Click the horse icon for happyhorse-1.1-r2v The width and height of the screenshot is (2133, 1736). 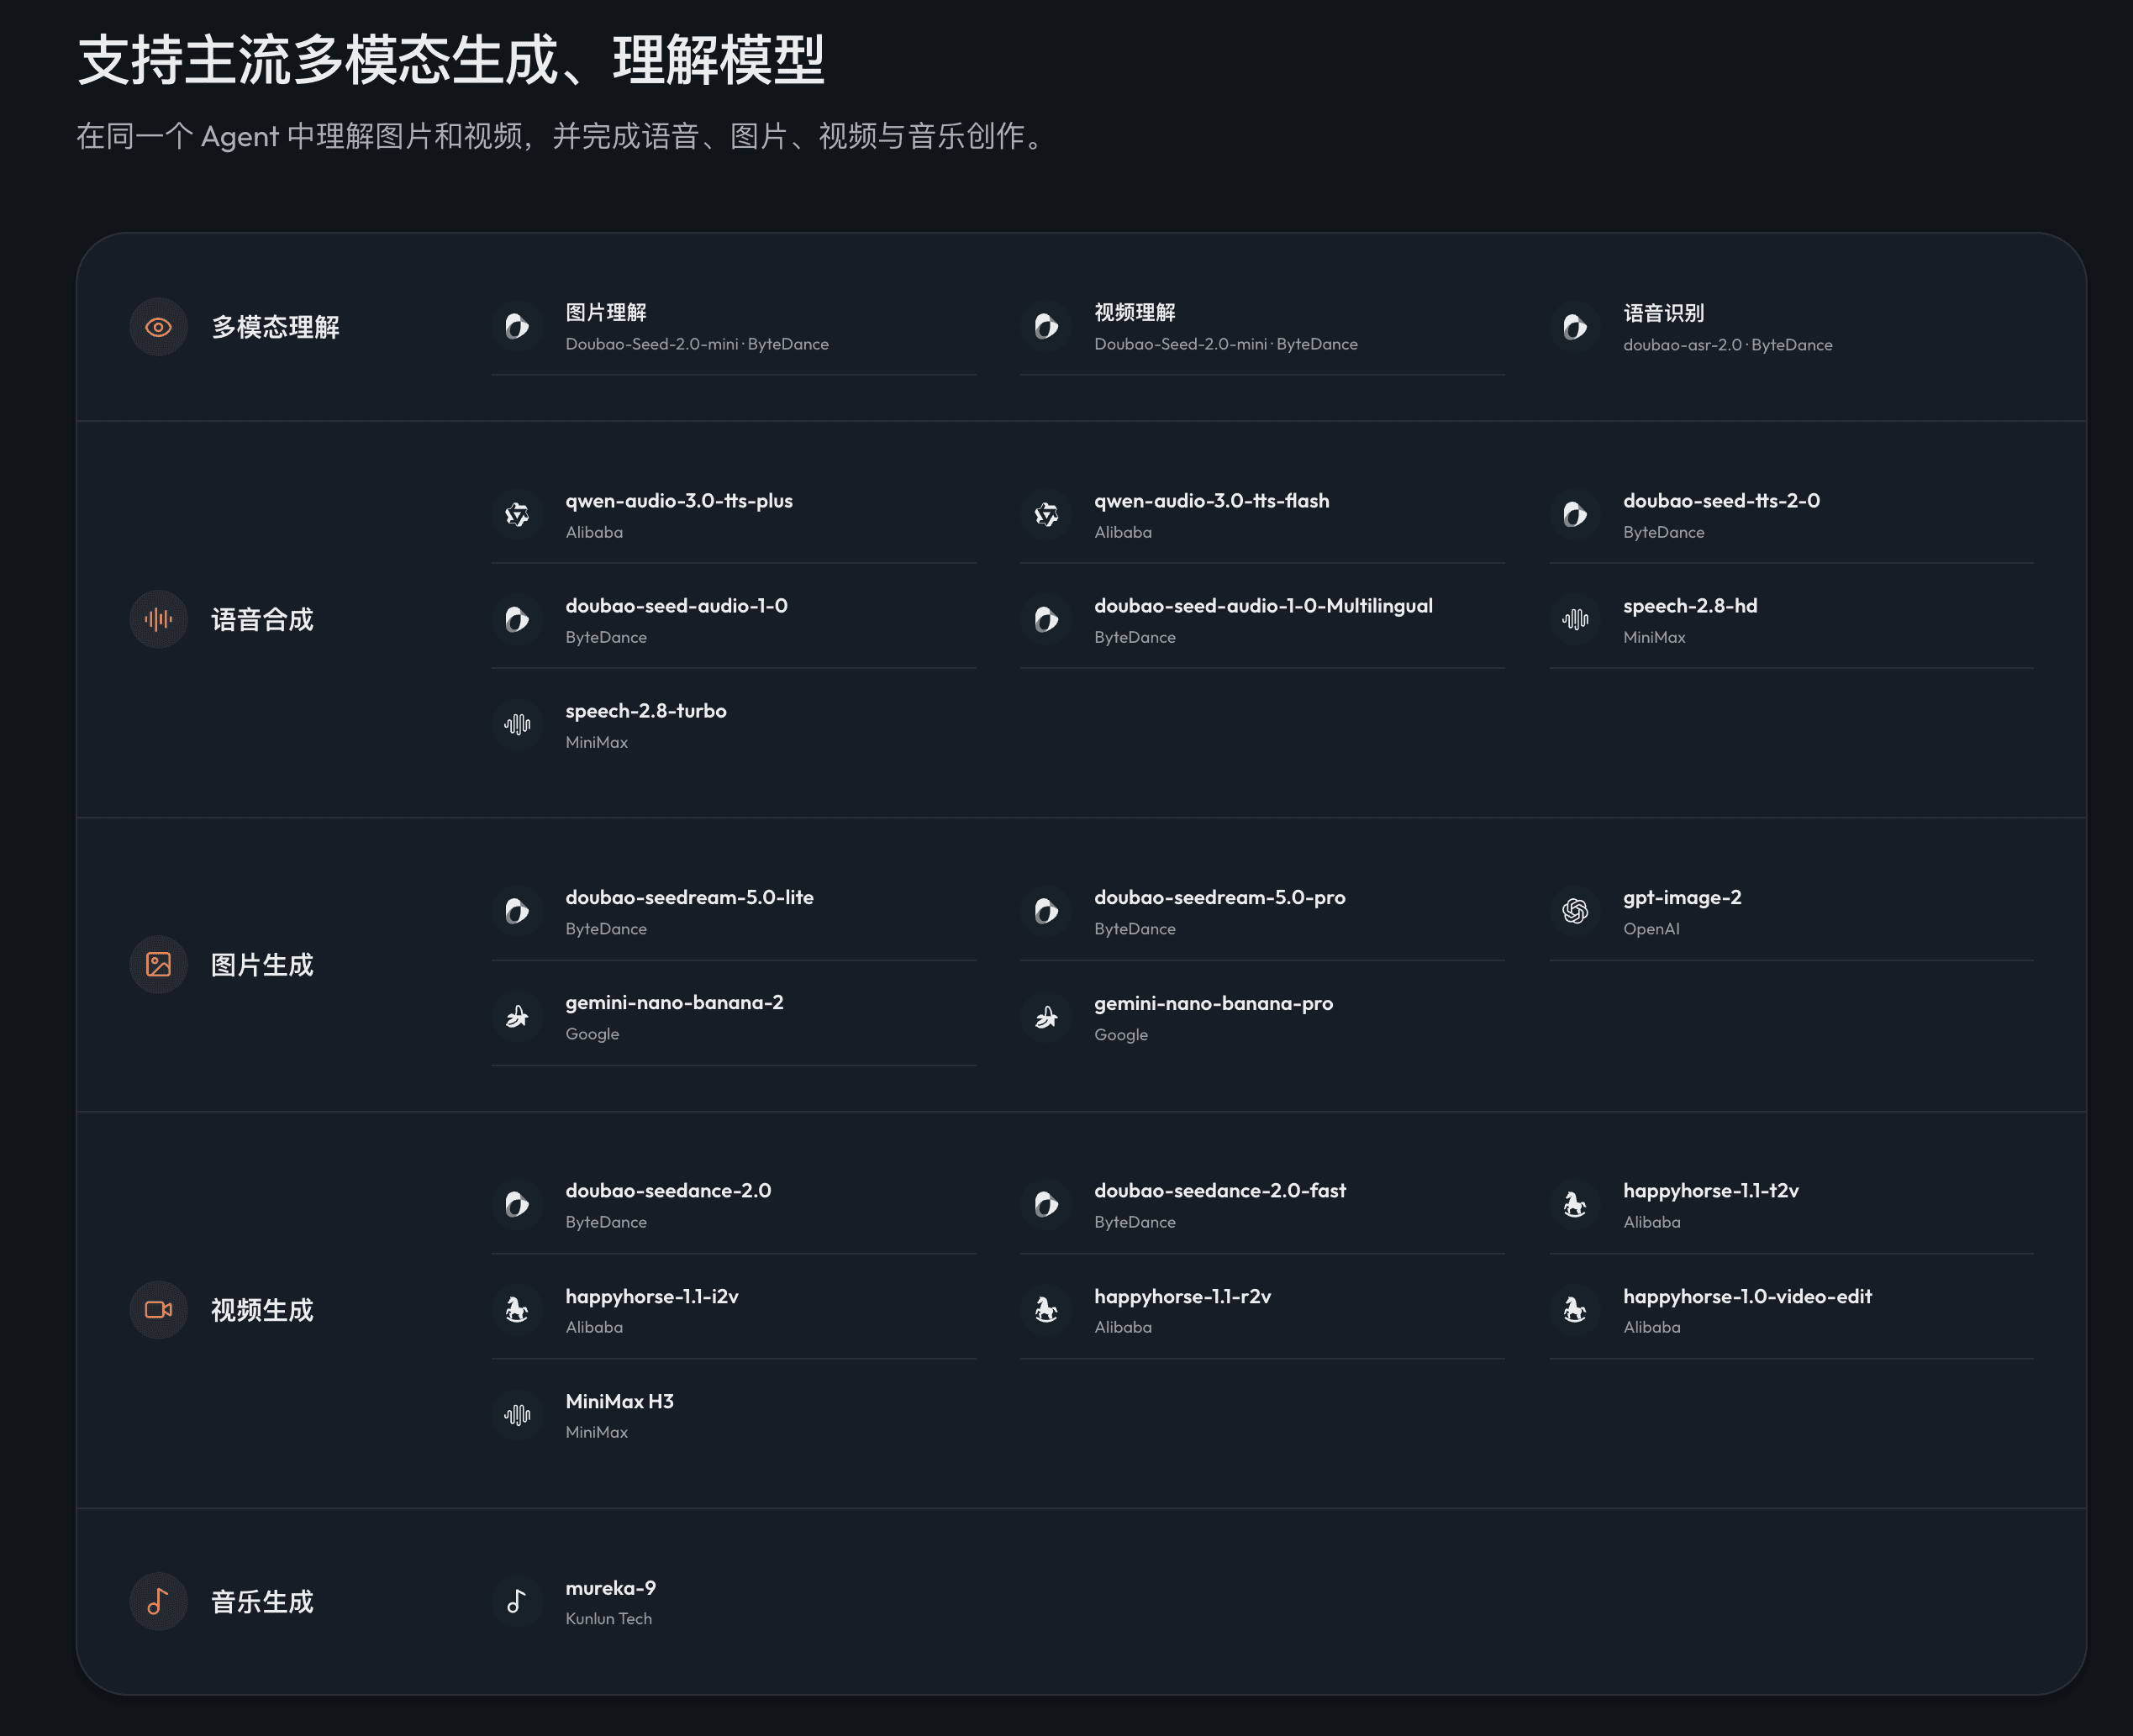pyautogui.click(x=1046, y=1310)
